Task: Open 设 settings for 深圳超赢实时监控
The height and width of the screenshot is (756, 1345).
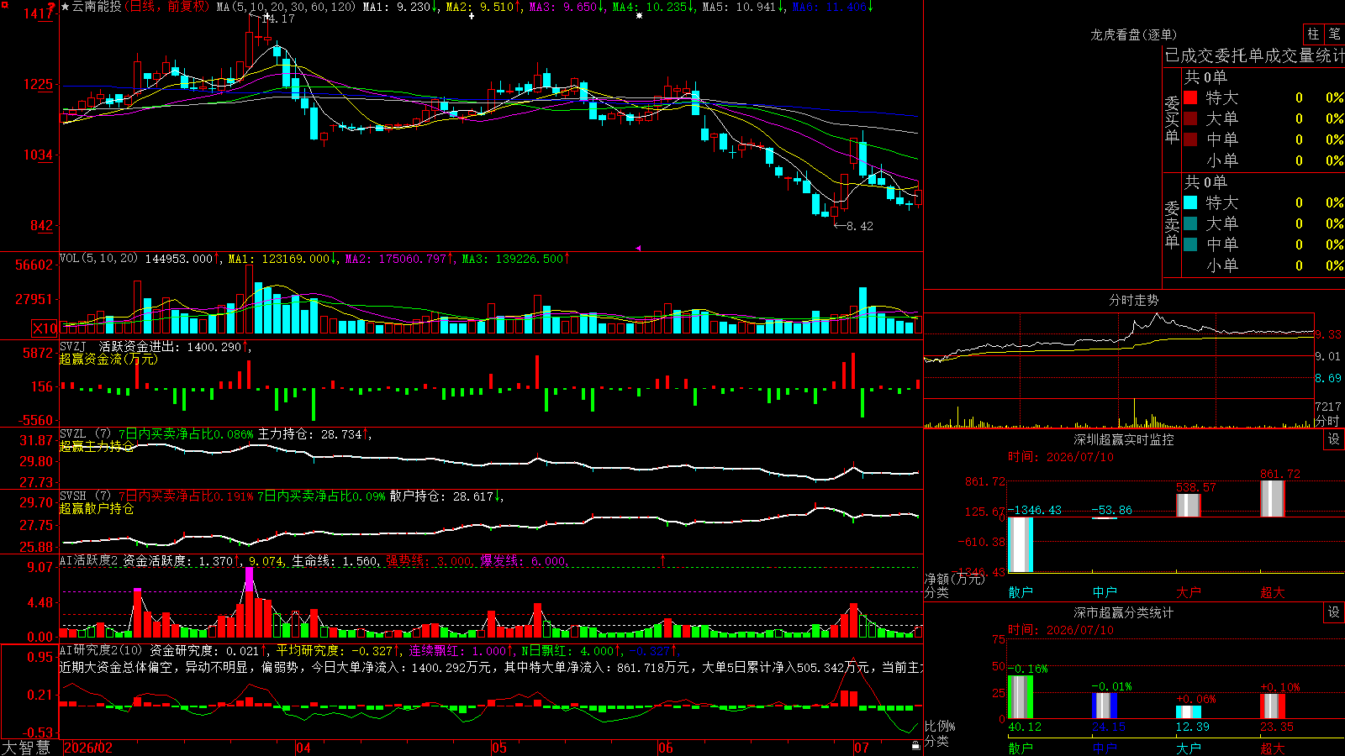Action: pos(1334,439)
